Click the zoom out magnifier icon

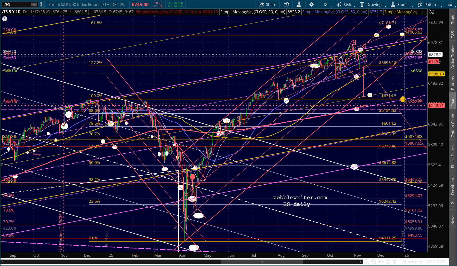pos(367,262)
